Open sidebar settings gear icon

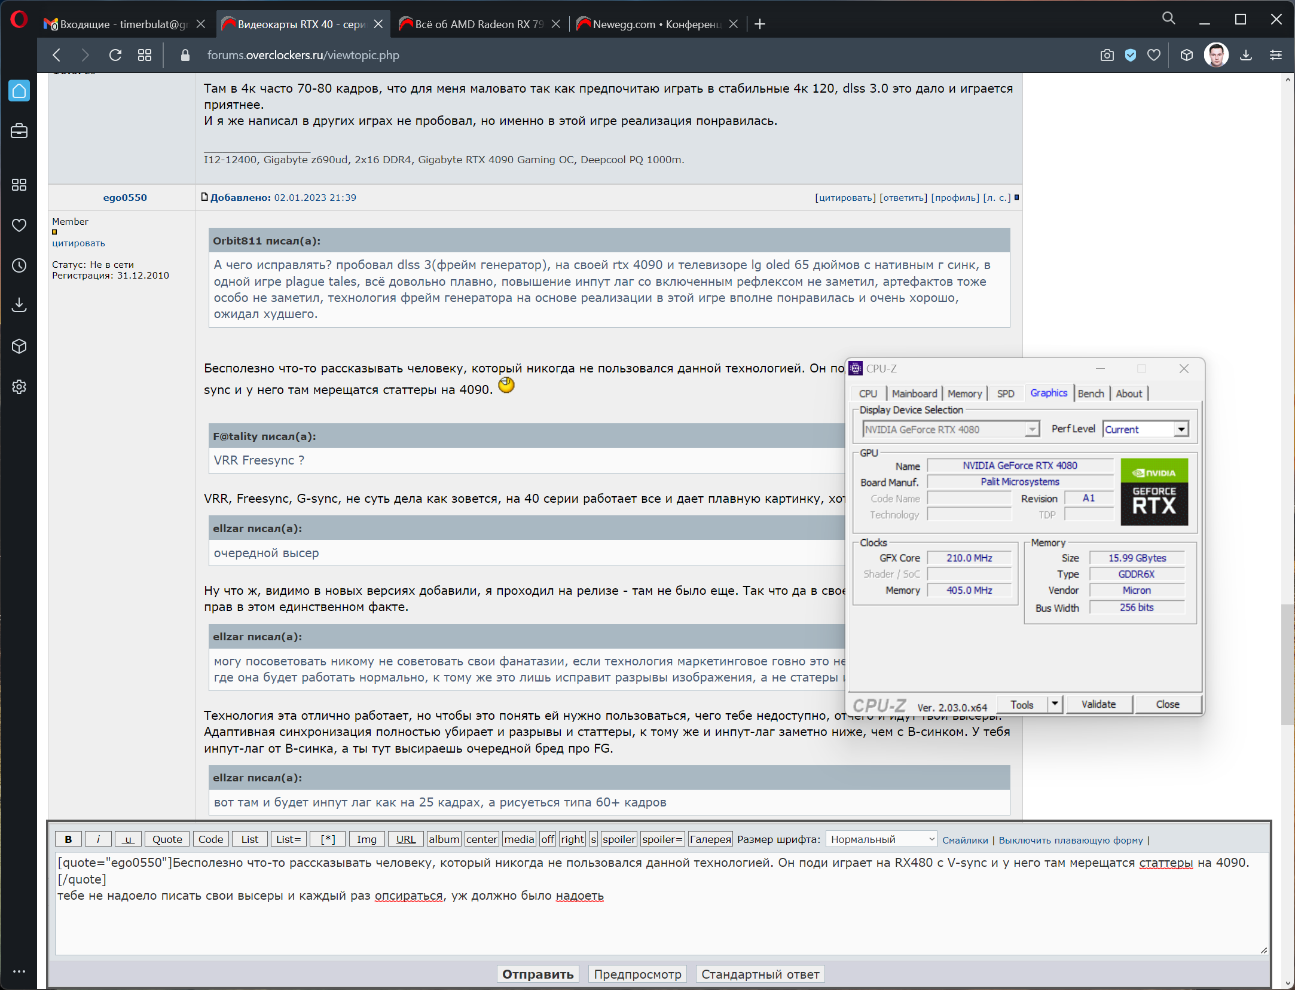(19, 387)
